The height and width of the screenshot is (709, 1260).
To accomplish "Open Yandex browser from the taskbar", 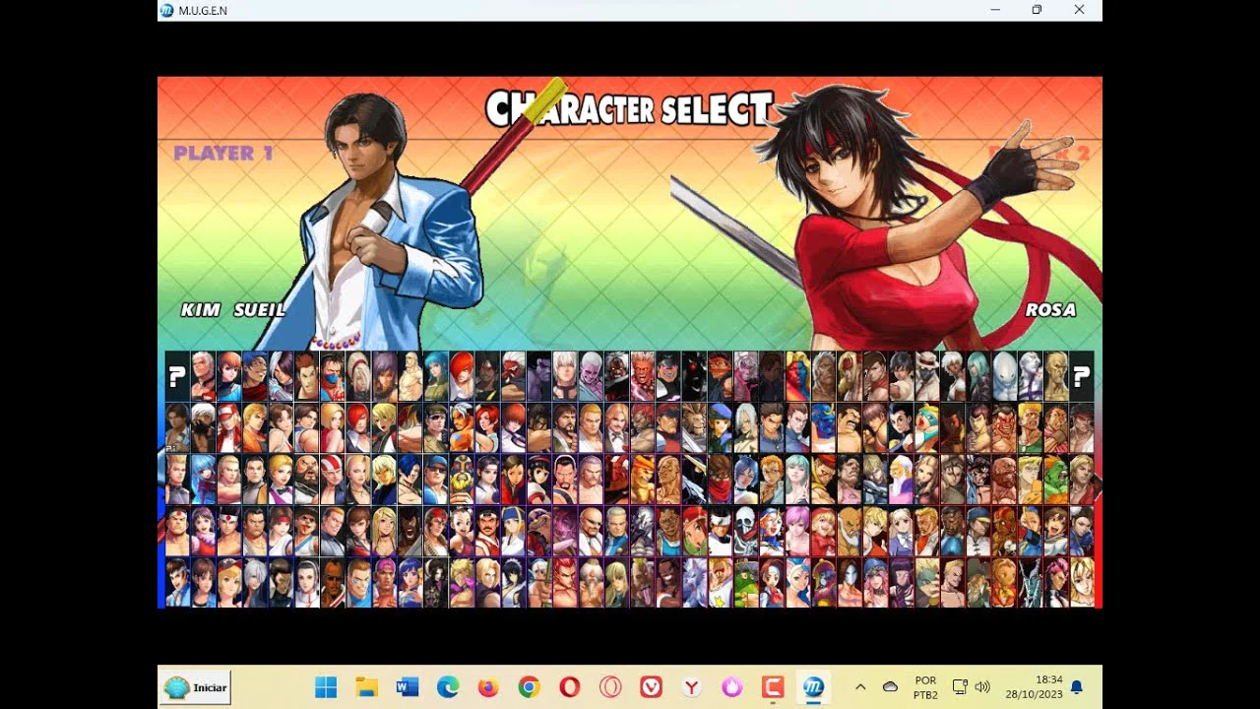I will point(692,687).
